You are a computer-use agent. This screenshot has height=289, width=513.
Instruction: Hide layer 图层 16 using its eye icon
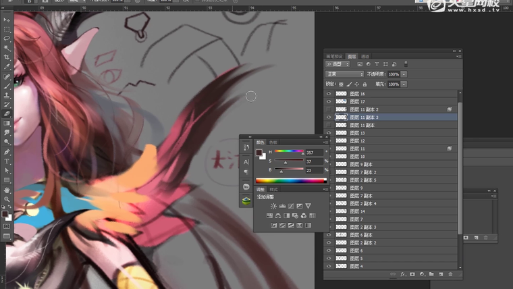(x=329, y=94)
